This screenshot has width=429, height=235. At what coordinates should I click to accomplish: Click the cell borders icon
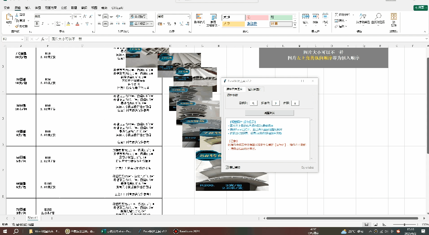[x=58, y=24]
